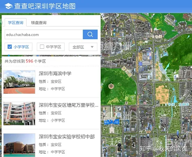The image size is (192, 157).
Task: Click the edu.chachaba.com search field
Action: click(44, 34)
